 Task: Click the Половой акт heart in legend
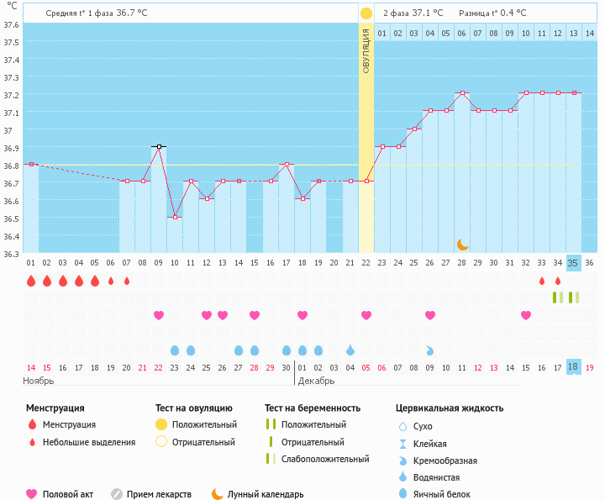coord(32,494)
